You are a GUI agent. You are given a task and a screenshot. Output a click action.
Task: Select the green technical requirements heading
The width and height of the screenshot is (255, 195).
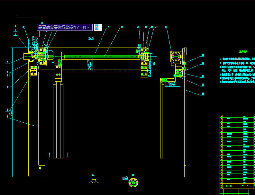click(x=243, y=52)
